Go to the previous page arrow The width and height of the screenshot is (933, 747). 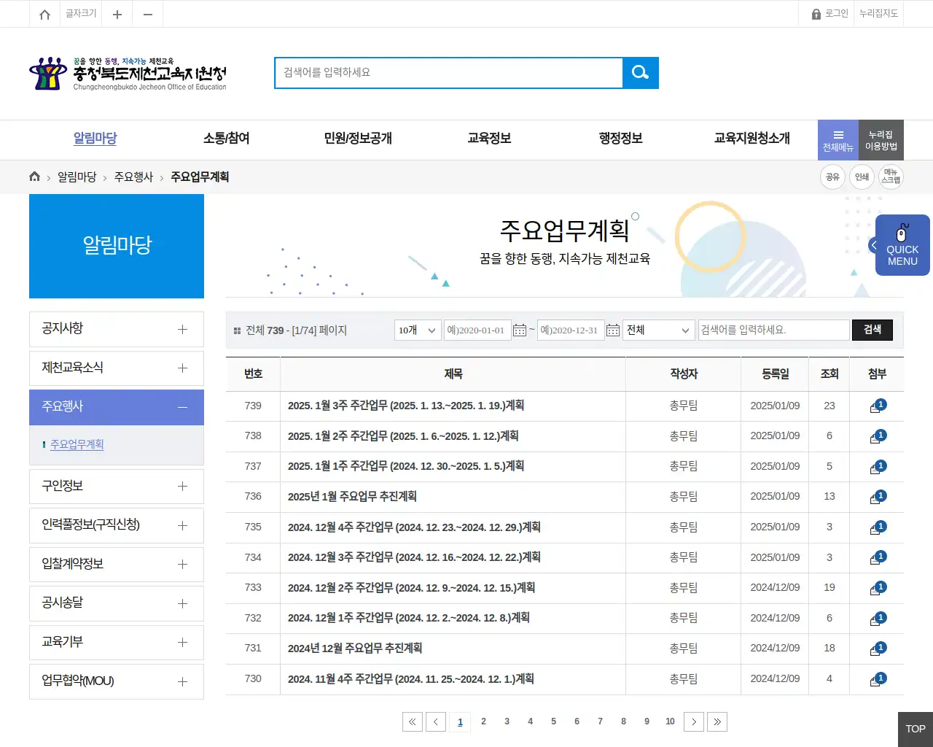coord(436,721)
